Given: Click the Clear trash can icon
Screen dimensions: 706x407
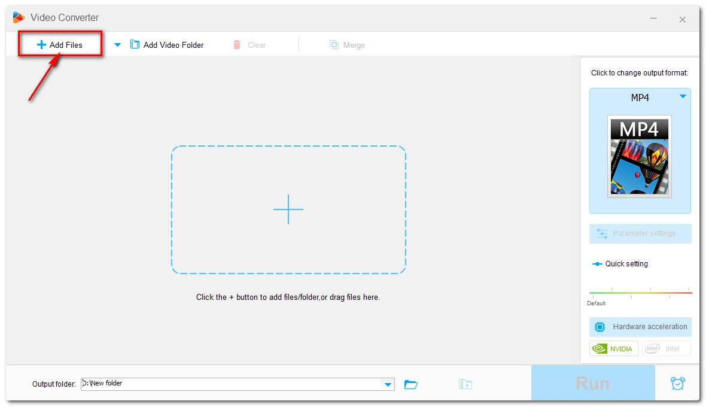Looking at the screenshot, I should click(237, 45).
